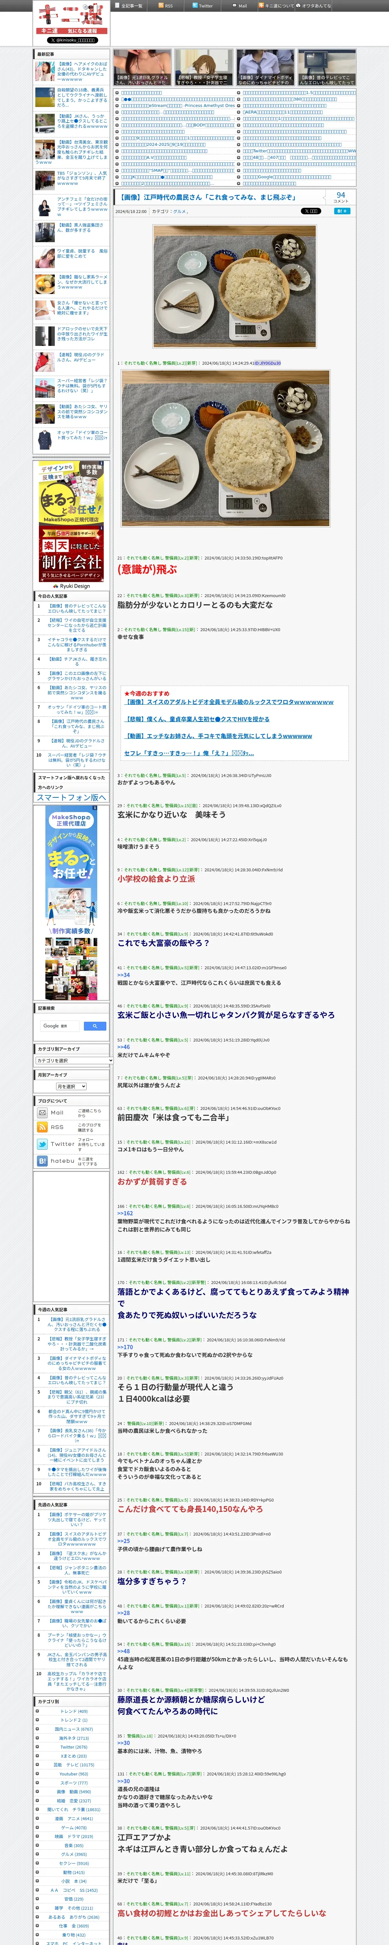Open オワタあんてな in the top menu
Image resolution: width=389 pixels, height=1945 pixels.
(x=316, y=6)
